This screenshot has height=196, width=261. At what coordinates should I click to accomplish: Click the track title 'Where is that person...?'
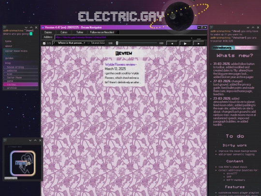[x=72, y=43]
